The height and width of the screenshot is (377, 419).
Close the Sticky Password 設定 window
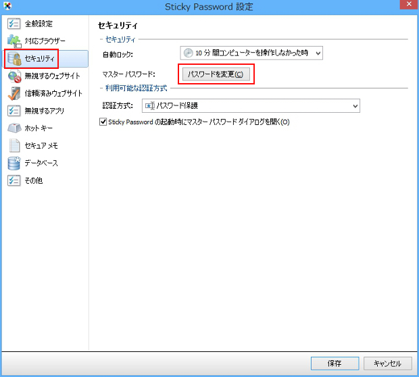tap(409, 5)
